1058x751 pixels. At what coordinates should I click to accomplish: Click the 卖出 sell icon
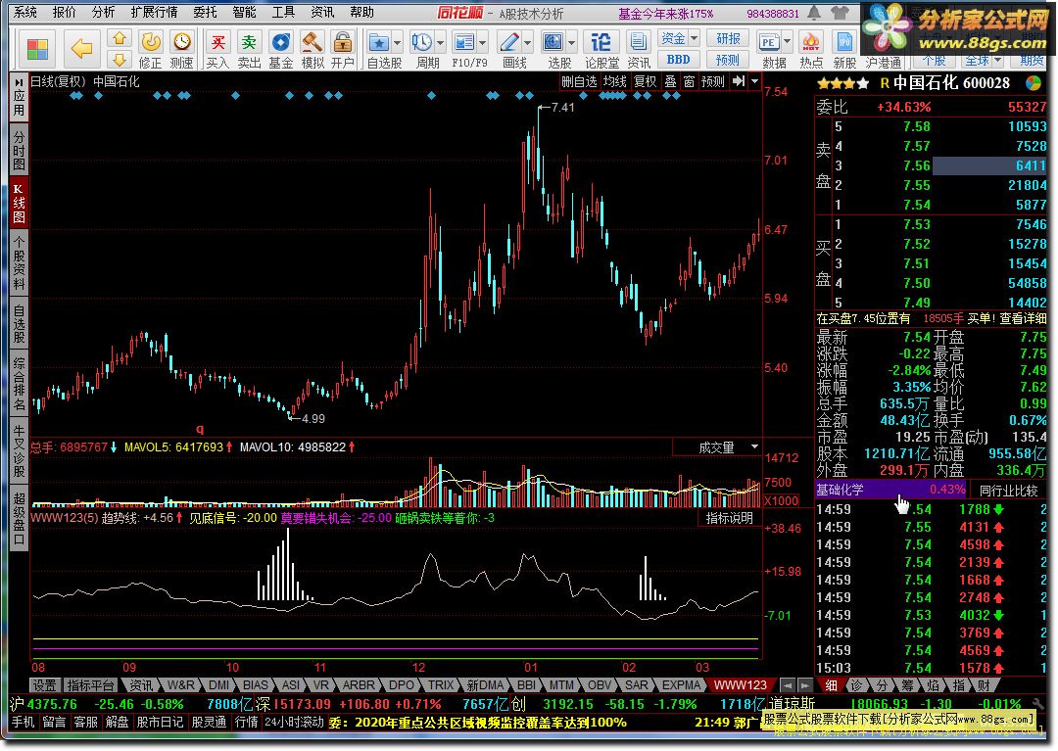pos(249,43)
